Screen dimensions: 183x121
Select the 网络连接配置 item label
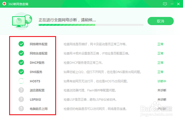38,53
